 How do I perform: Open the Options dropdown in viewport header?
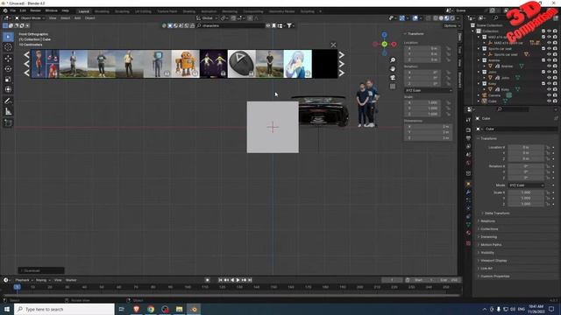pyautogui.click(x=451, y=25)
